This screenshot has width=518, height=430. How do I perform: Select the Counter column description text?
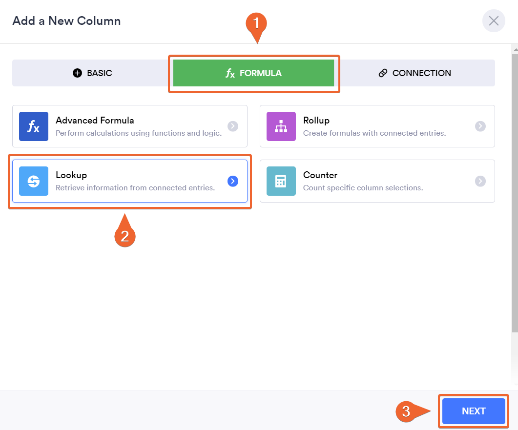click(x=363, y=188)
